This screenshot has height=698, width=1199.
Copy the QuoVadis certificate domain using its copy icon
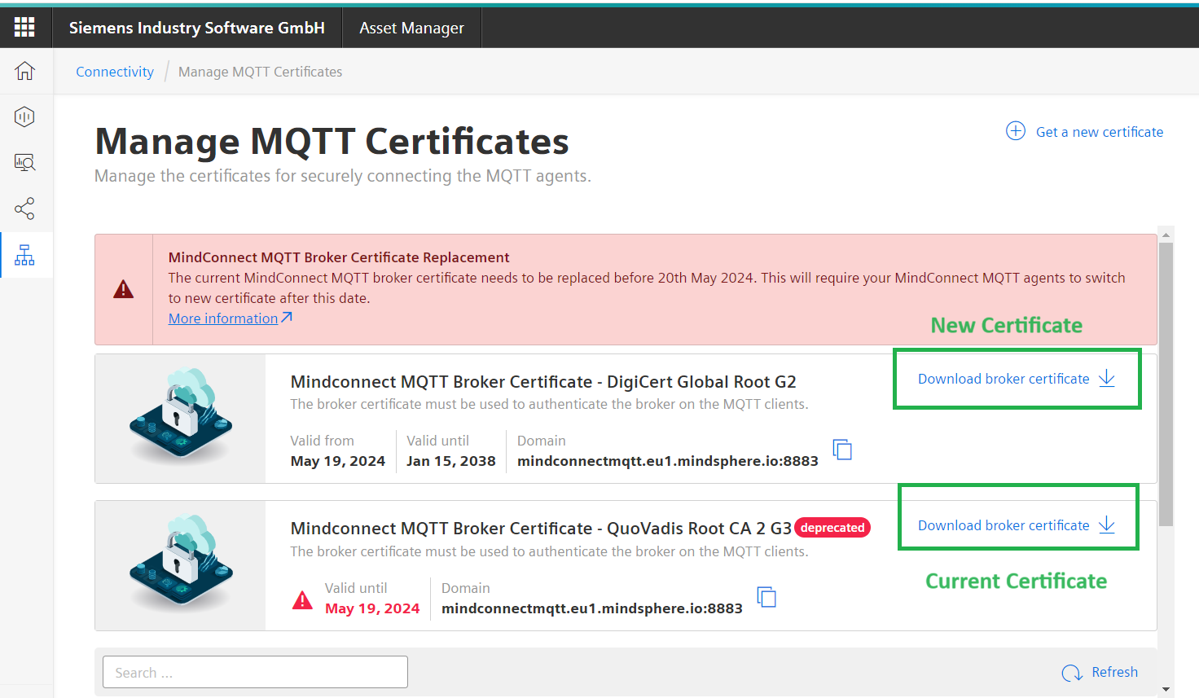click(x=766, y=596)
